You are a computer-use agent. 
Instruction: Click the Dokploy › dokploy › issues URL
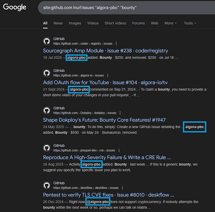click(85, 113)
